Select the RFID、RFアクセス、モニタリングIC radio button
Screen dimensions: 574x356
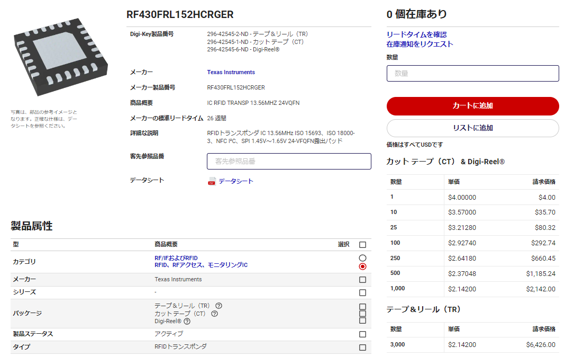click(x=362, y=266)
